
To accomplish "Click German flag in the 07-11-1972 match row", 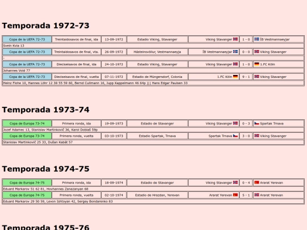I will (235, 77).
